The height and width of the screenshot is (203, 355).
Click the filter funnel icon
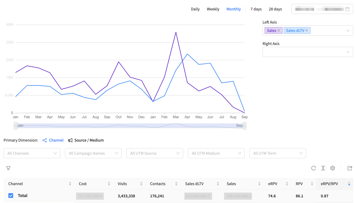coord(8,168)
